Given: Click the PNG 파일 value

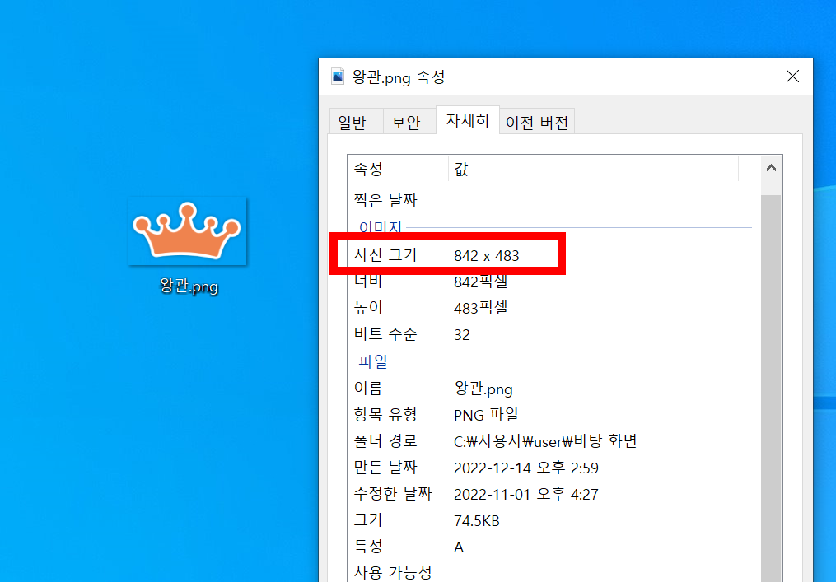Looking at the screenshot, I should [x=486, y=415].
